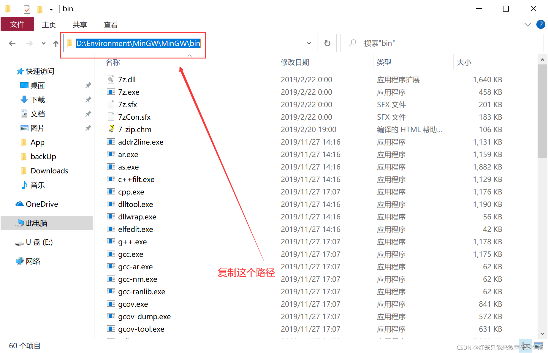Click the 搜索"bin" search field
This screenshot has width=548, height=353.
(442, 43)
